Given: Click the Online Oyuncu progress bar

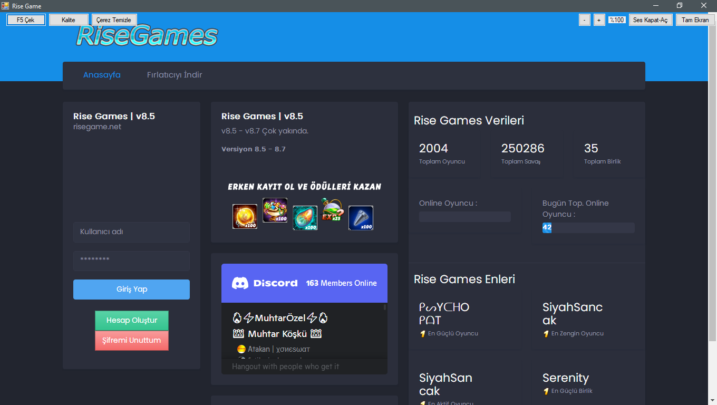Looking at the screenshot, I should click(465, 217).
